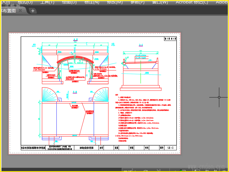
Task: Click the new drawing tab plus icon
Action: click(x=33, y=11)
